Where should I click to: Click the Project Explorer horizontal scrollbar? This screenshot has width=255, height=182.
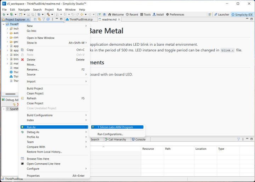click(10, 94)
